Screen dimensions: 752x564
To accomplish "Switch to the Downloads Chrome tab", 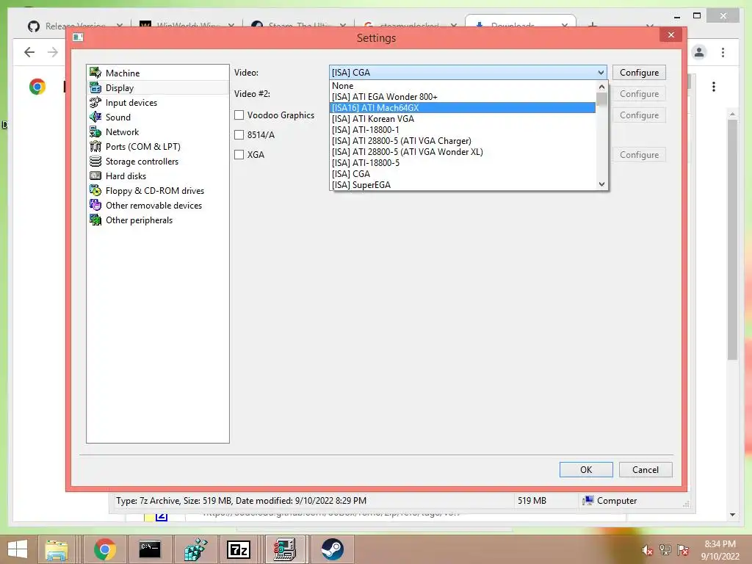I will pos(520,24).
